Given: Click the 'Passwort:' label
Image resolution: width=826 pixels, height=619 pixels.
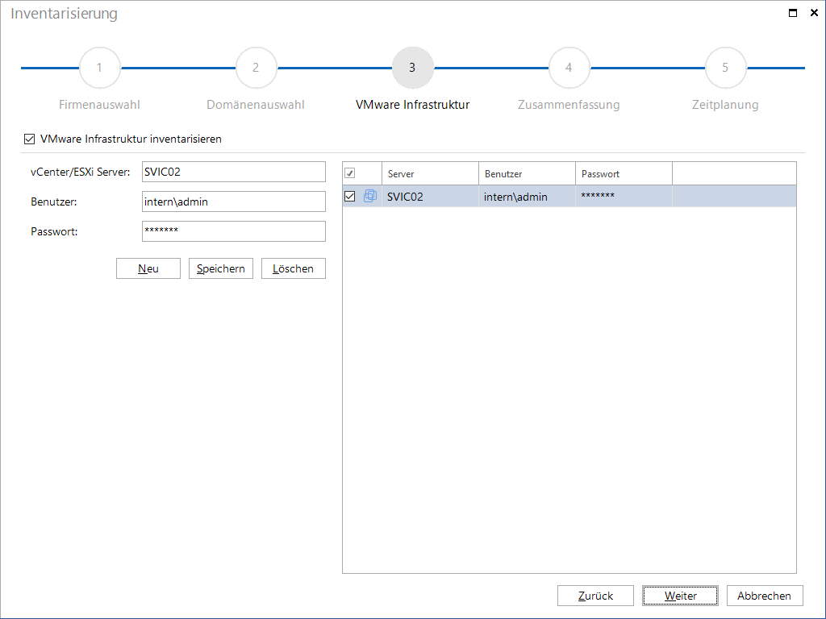Looking at the screenshot, I should (54, 231).
